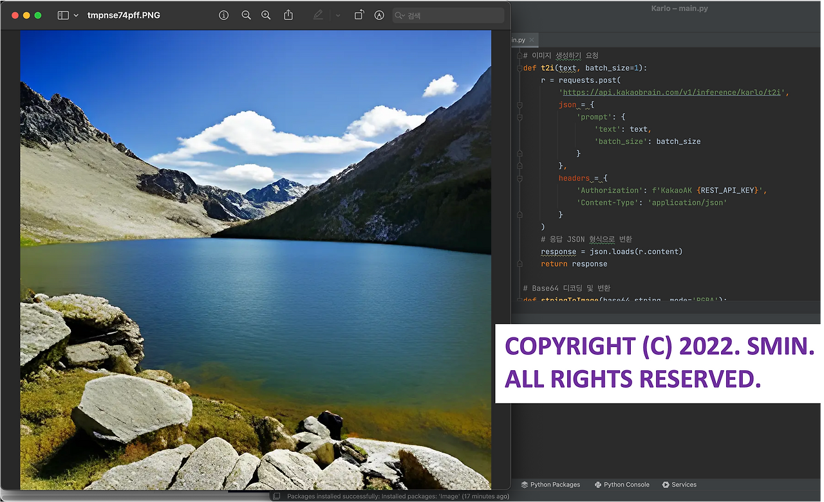
Task: Click the mountain lake image in Preview
Action: (256, 260)
